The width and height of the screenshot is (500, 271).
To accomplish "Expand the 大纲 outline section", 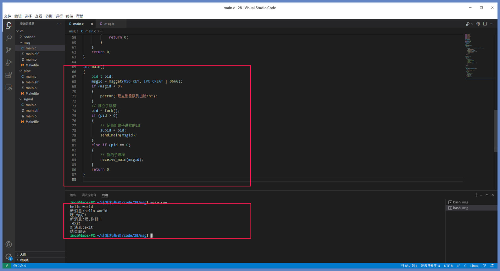I will coord(23,254).
